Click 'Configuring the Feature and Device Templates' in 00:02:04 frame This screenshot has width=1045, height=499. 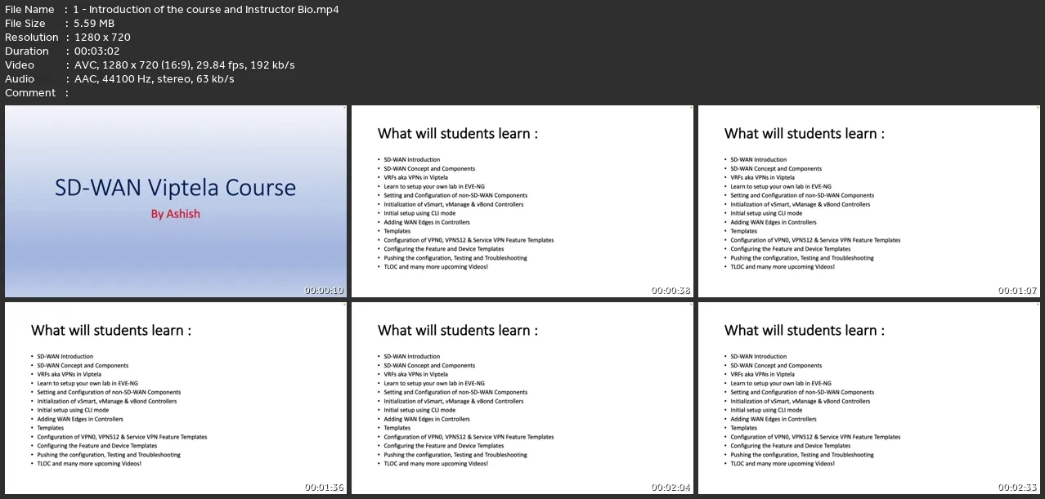[444, 446]
